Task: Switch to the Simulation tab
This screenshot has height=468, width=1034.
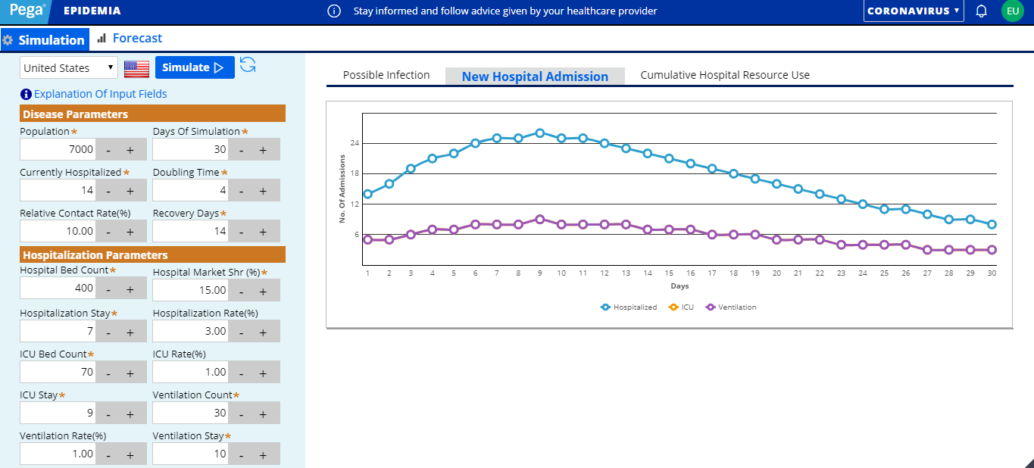Action: coord(45,40)
